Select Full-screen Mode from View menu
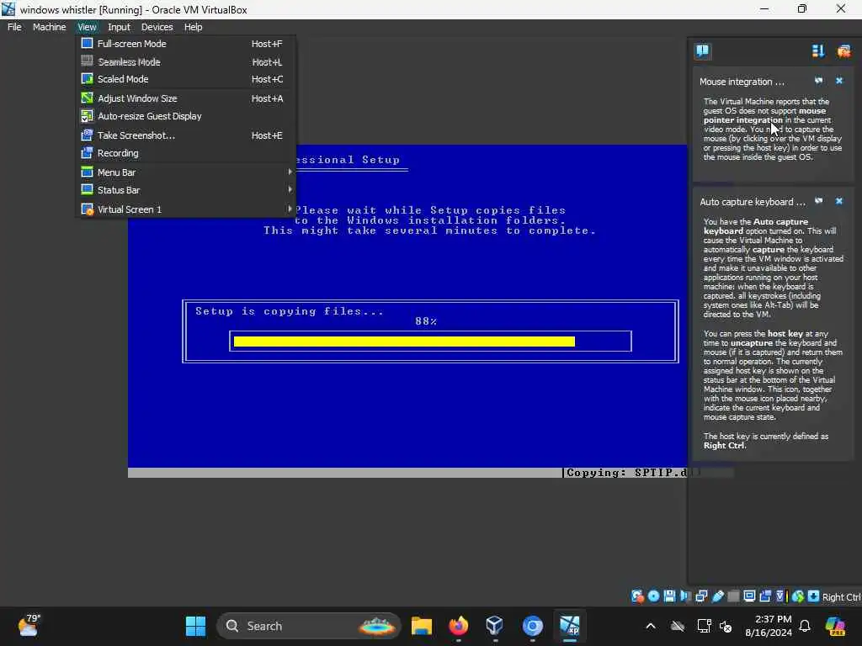 pyautogui.click(x=186, y=44)
